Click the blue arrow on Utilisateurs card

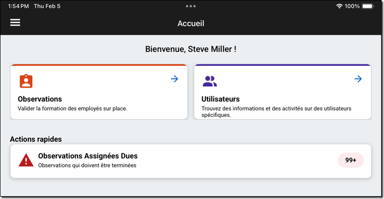358,79
